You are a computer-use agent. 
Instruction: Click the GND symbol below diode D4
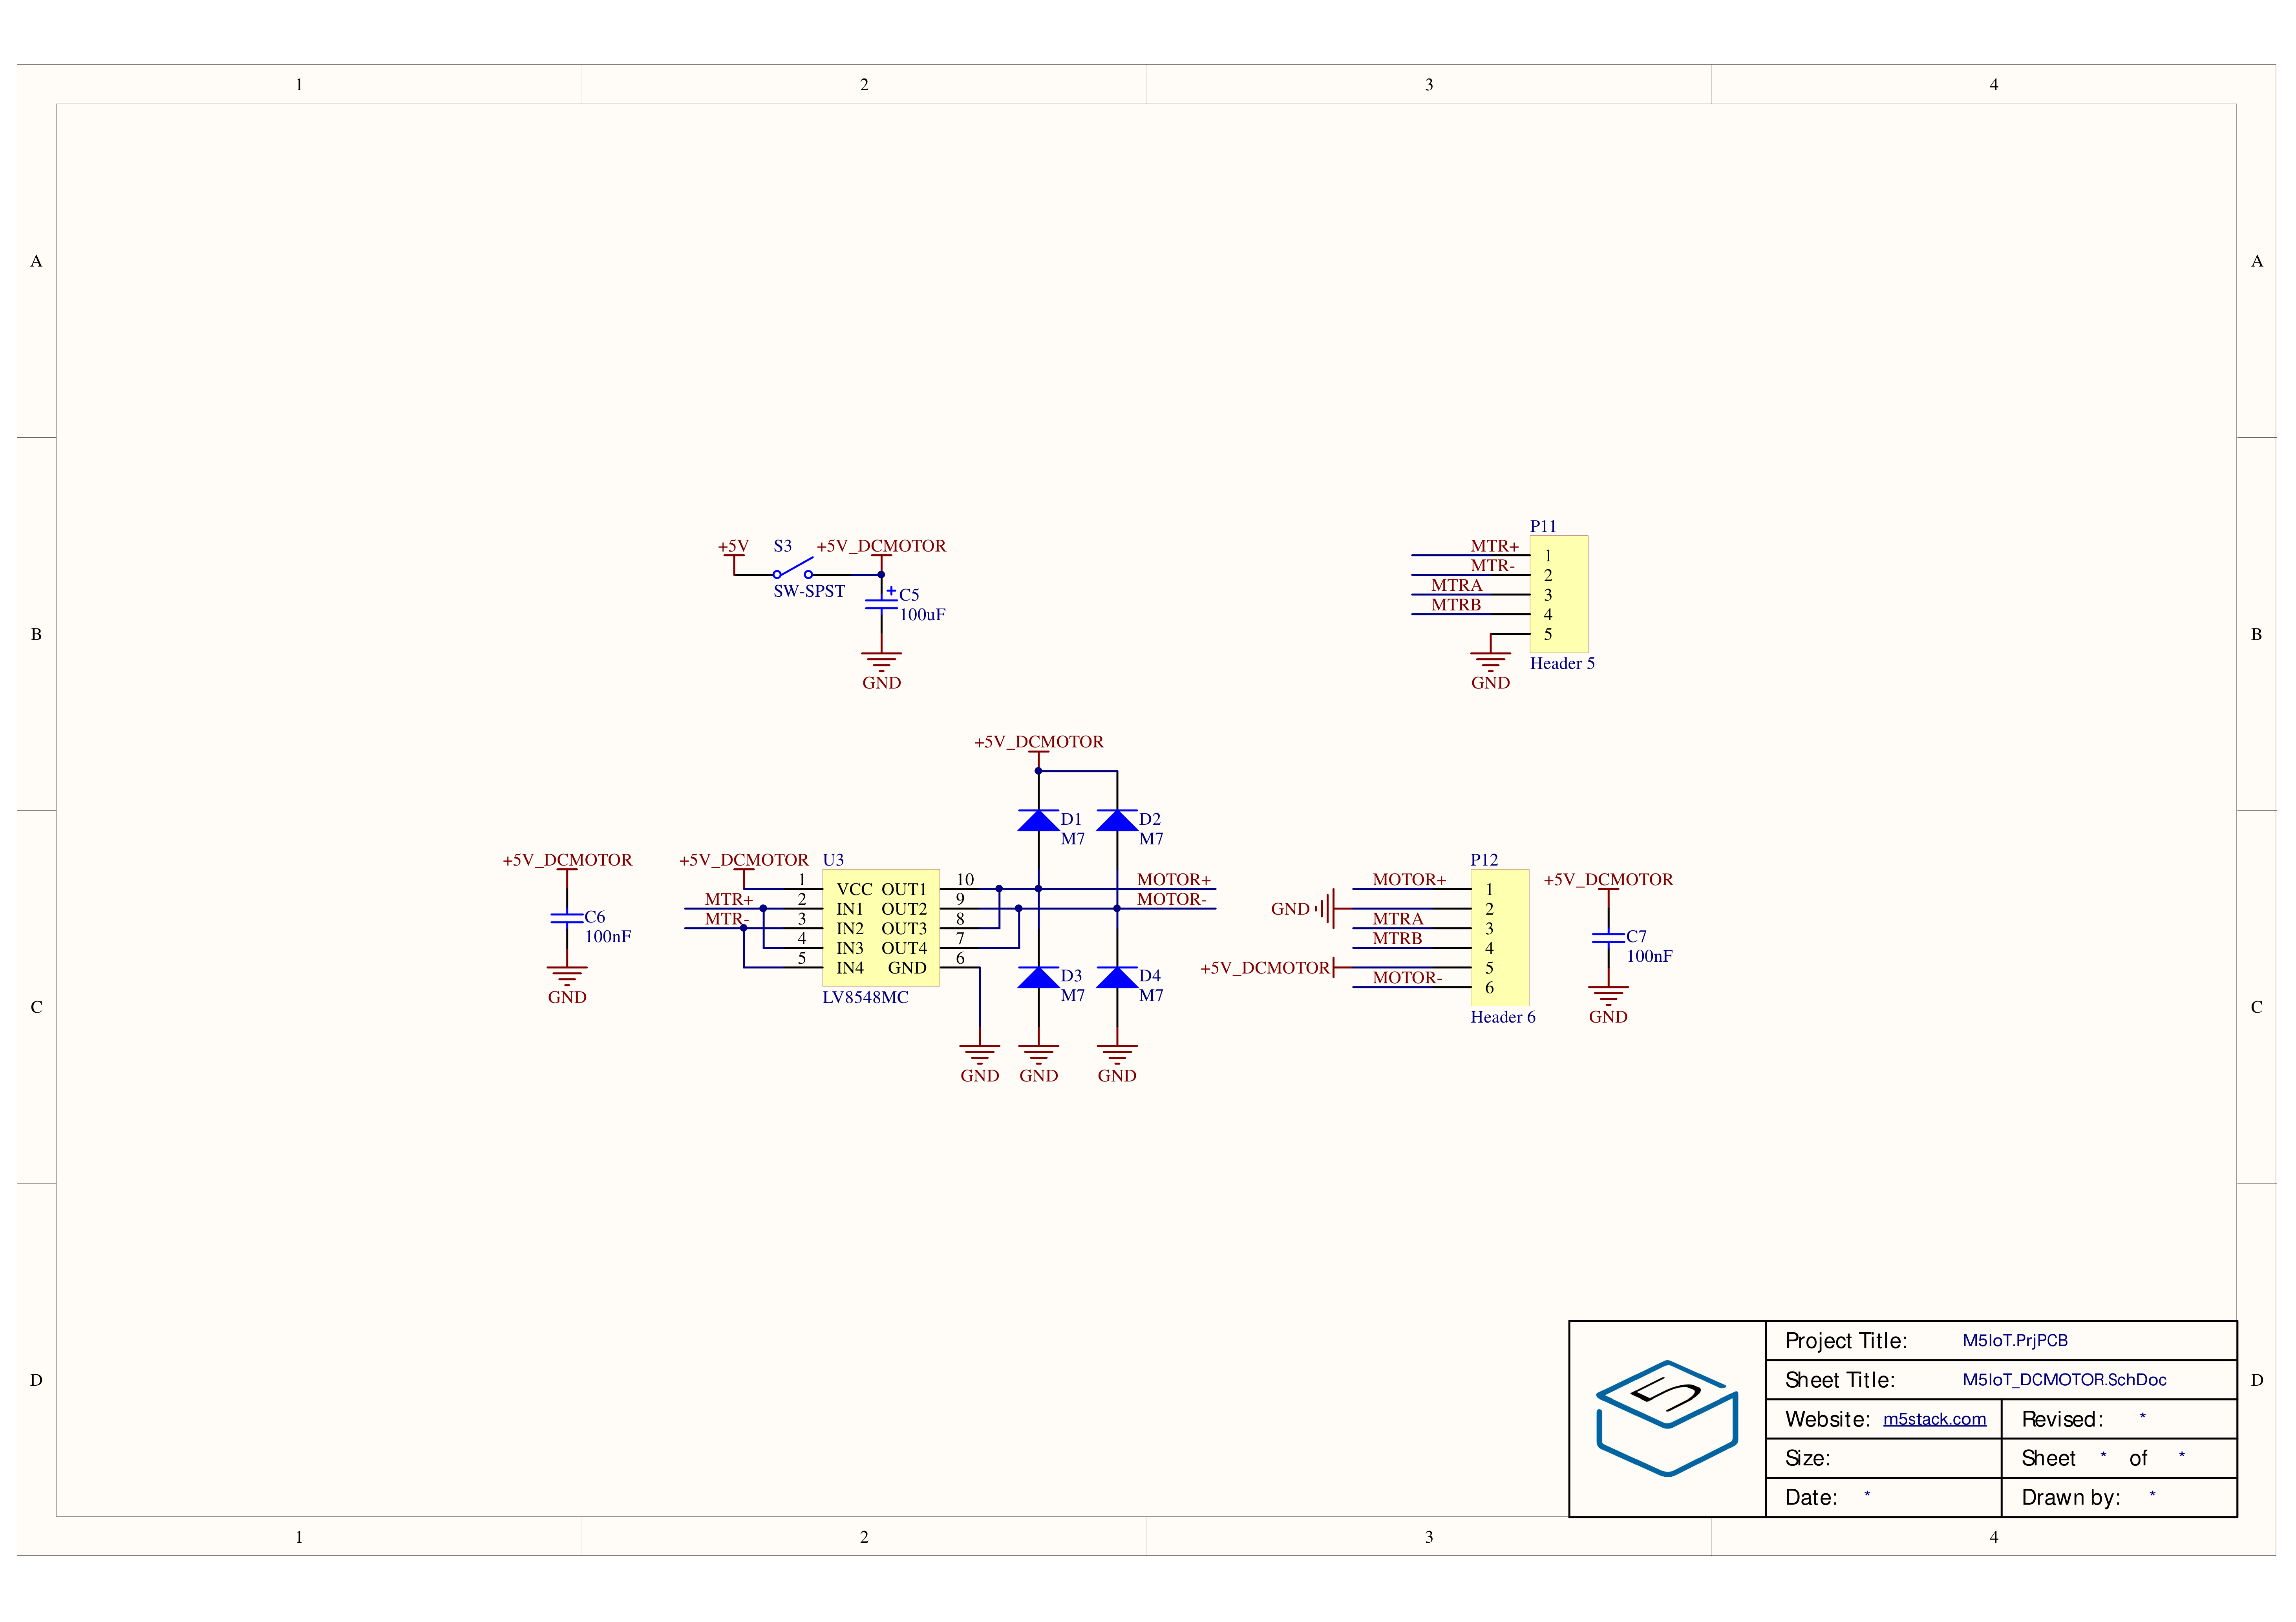(x=1117, y=1064)
